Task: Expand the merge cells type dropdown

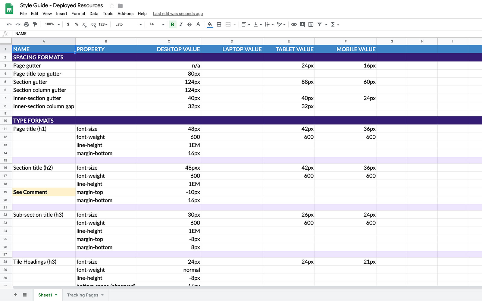Action: (234, 25)
